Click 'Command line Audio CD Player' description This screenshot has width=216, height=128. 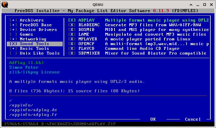(x=142, y=48)
